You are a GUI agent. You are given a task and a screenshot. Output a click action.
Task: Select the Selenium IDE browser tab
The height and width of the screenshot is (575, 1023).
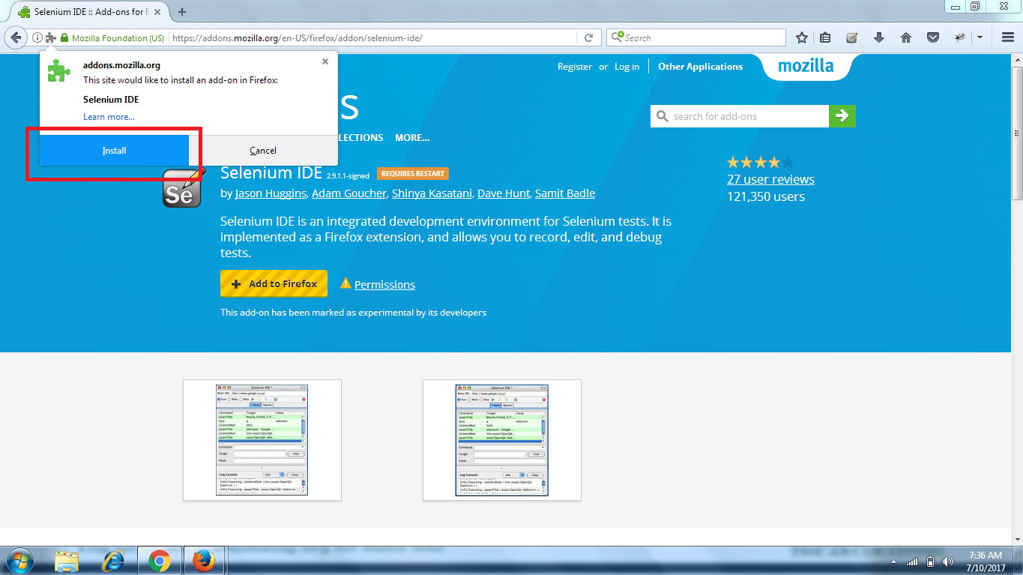pyautogui.click(x=88, y=12)
